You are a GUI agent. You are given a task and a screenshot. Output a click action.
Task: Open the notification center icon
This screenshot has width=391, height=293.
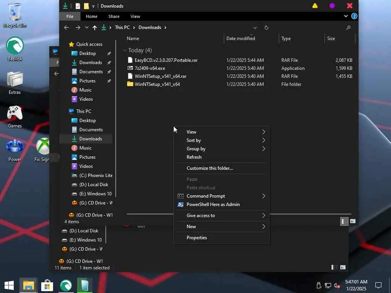tap(378, 285)
